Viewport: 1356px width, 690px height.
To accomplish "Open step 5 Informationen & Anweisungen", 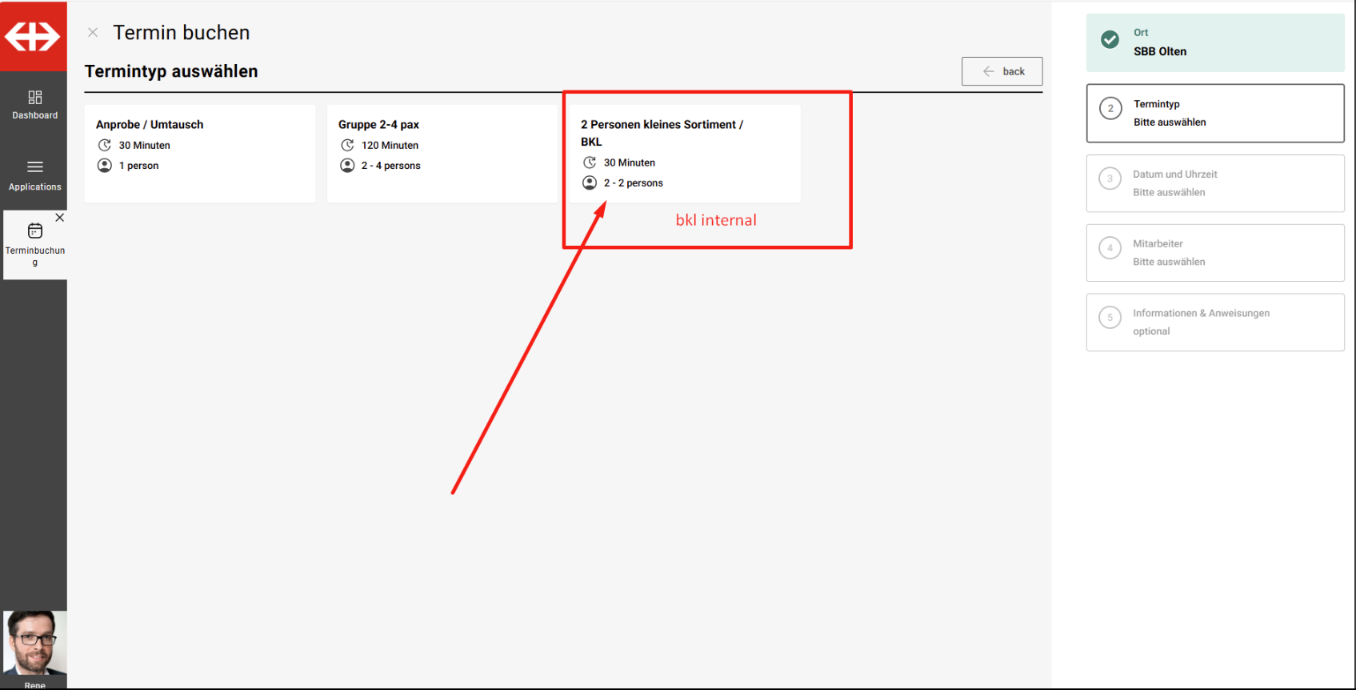I will click(x=1214, y=323).
